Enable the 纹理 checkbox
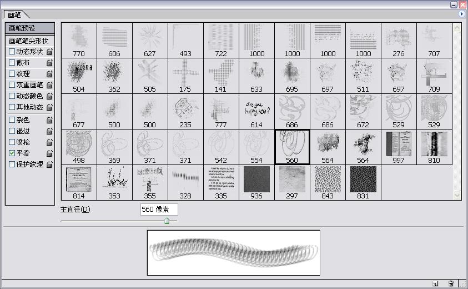468x289 pixels. (x=12, y=73)
